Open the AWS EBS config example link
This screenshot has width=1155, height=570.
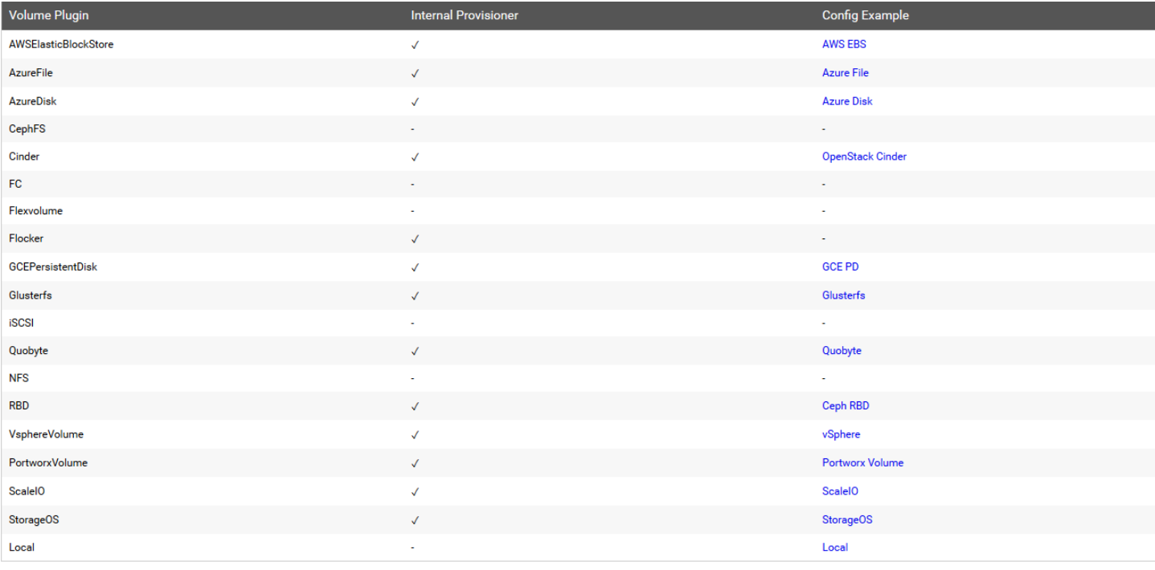pyautogui.click(x=844, y=44)
